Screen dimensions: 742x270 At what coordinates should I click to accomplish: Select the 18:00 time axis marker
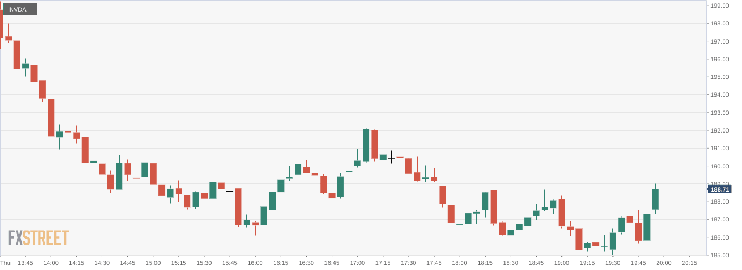pos(460,263)
